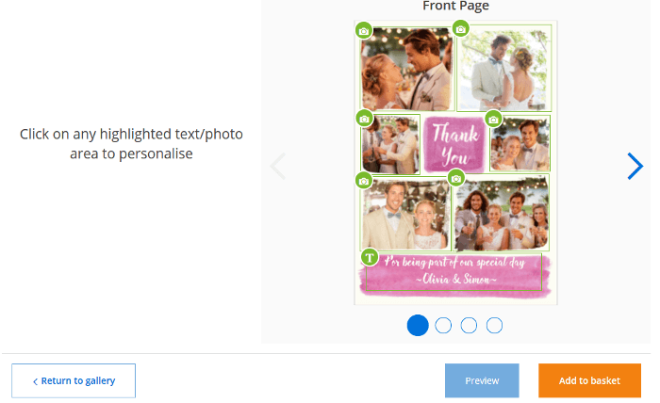Screen dimensions: 660x403
Task: Click Return to gallery button
Action: (74, 380)
